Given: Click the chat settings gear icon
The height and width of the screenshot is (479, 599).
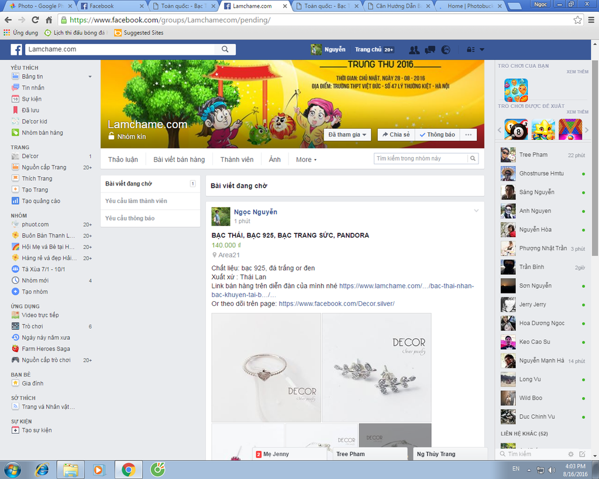Looking at the screenshot, I should click(x=571, y=454).
